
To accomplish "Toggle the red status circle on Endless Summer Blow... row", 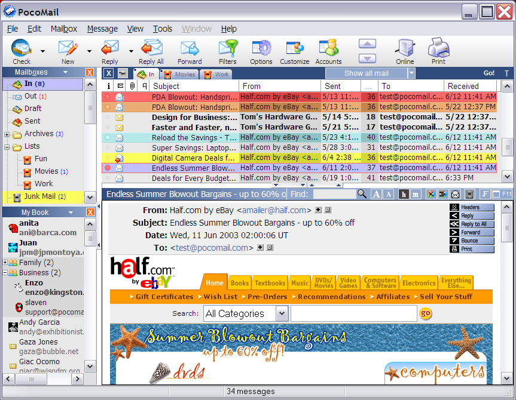I will pos(108,168).
